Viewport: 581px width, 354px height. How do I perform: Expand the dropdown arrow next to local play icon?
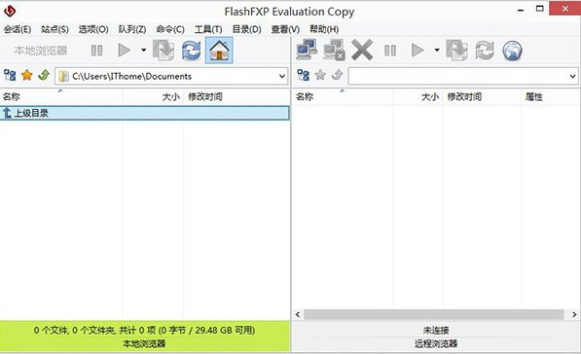point(143,50)
